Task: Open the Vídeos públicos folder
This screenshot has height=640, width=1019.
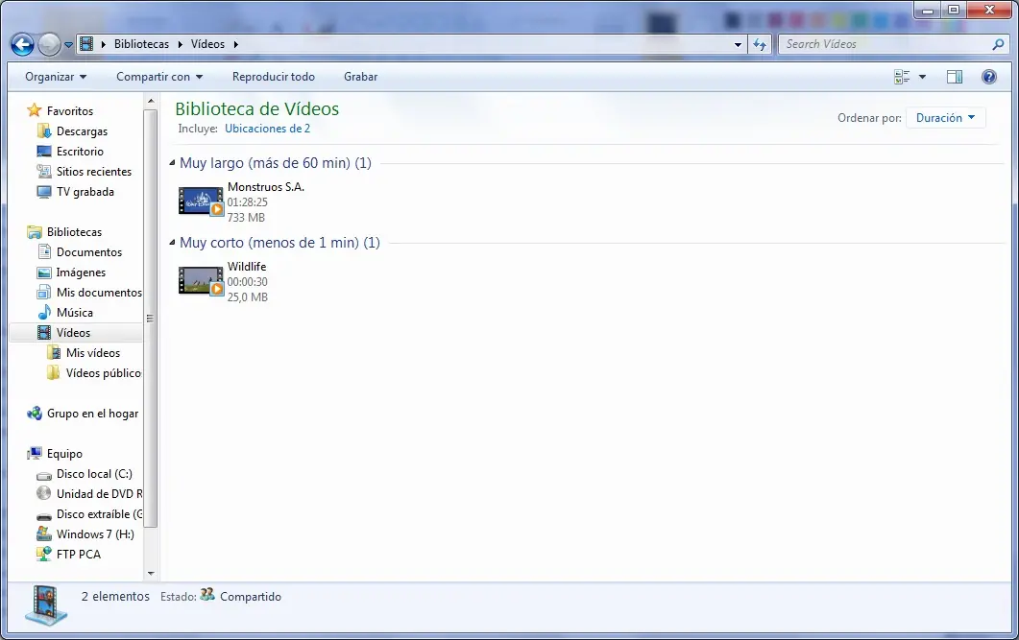Action: [103, 372]
